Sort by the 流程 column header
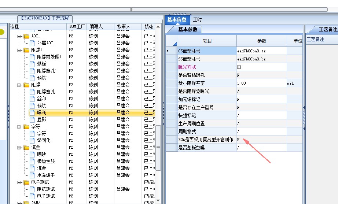Screen dimensions: 338x204 (38, 26)
